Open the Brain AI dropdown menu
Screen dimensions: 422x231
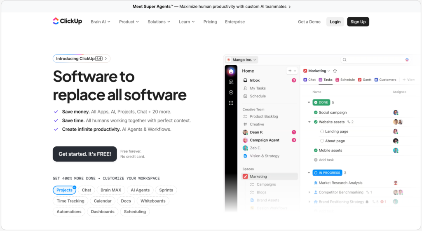(x=101, y=22)
